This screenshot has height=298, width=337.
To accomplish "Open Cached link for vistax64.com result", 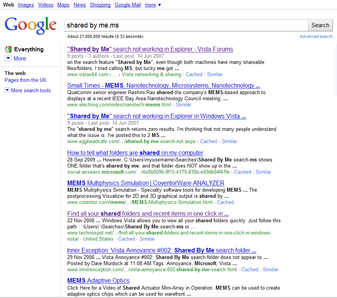I will click(x=194, y=74).
